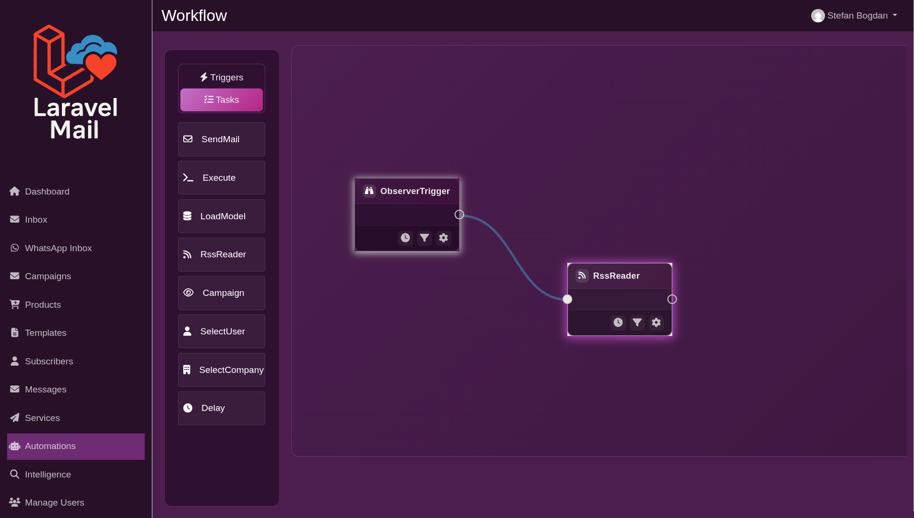
Task: Switch to the Tasks tab
Action: [x=221, y=100]
